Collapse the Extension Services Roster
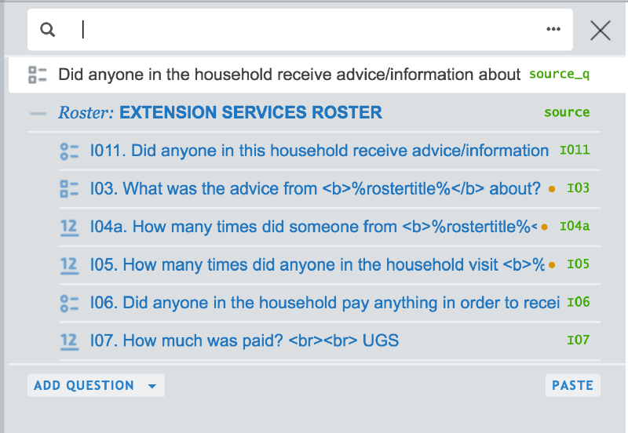The height and width of the screenshot is (433, 628). click(38, 113)
